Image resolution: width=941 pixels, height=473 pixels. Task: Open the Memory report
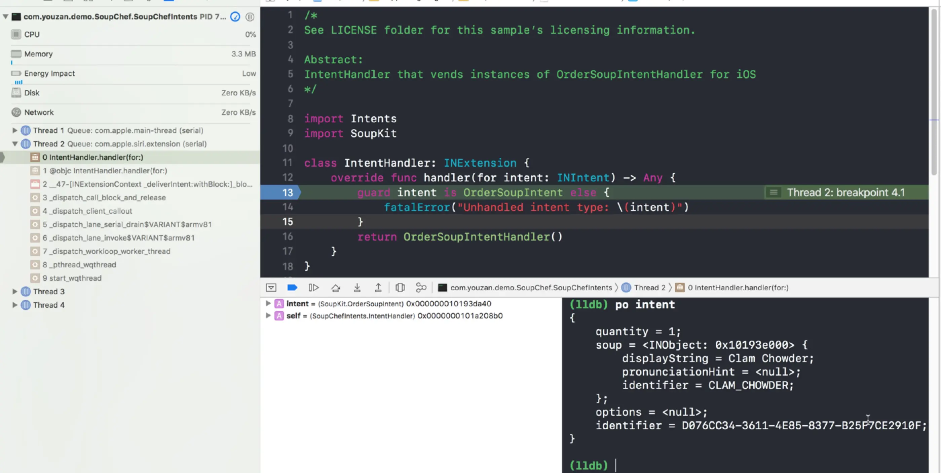[x=38, y=54]
